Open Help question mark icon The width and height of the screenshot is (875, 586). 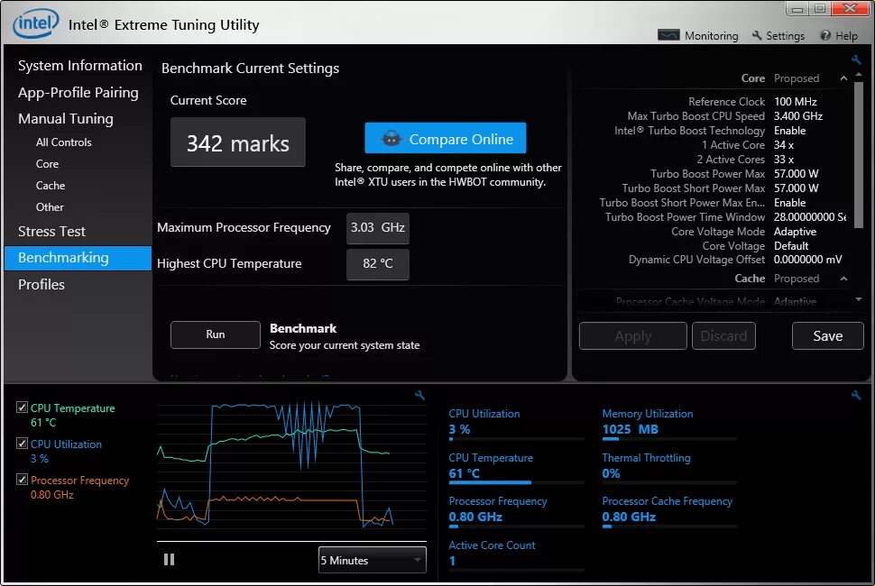coord(825,35)
